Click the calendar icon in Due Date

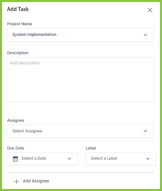(x=15, y=159)
